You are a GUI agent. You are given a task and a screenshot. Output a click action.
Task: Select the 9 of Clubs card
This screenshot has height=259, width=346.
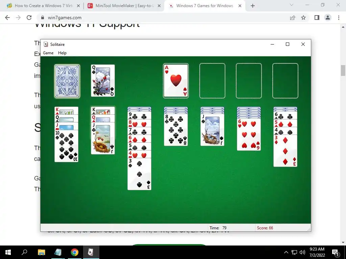(x=139, y=115)
